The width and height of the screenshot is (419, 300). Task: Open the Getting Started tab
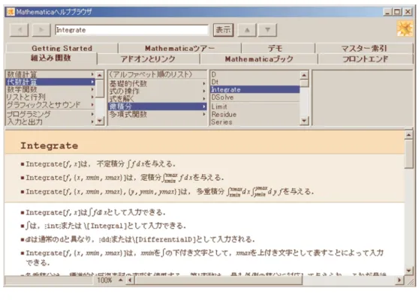coord(62,48)
